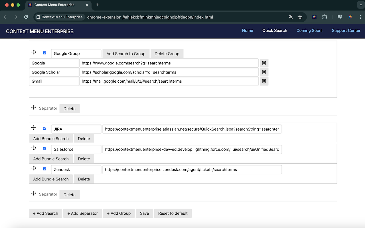
Task: Click the zoom icon in the address bar
Action: pyautogui.click(x=291, y=17)
